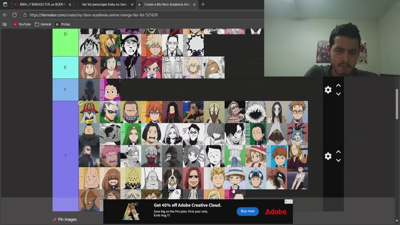The width and height of the screenshot is (400, 225).
Task: Select the rock-headed character thumbnail
Action: point(89,178)
